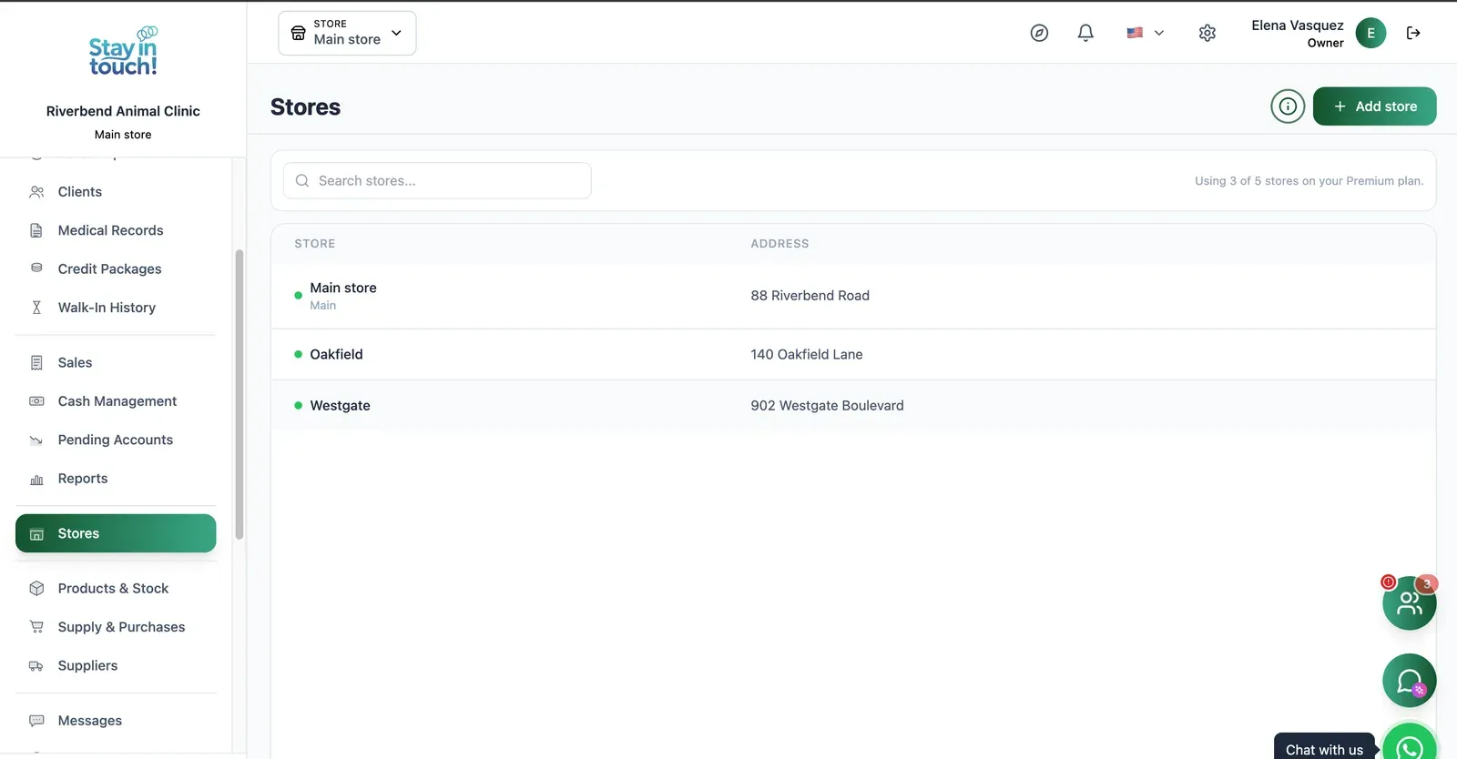The height and width of the screenshot is (759, 1457).
Task: Open Supply & Purchases
Action: click(116, 627)
